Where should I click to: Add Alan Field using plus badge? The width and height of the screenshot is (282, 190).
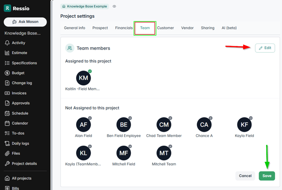point(90,118)
